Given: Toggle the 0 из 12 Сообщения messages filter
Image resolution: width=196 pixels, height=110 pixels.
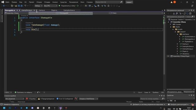Looking at the screenshot, I should click(x=65, y=99).
